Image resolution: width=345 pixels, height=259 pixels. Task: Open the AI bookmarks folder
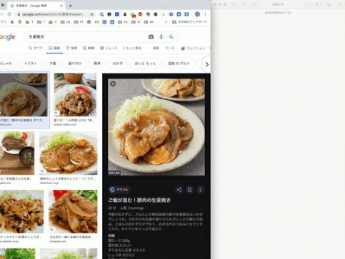[x=136, y=22]
